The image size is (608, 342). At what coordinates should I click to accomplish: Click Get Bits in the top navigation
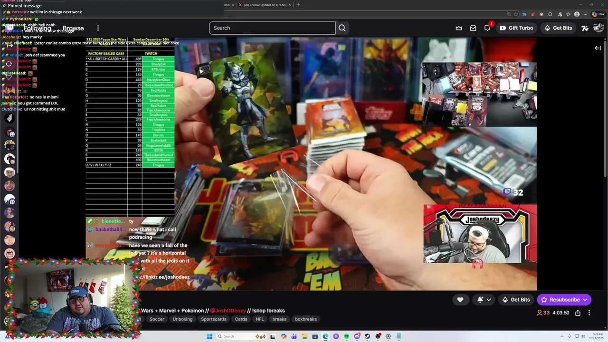coord(558,28)
